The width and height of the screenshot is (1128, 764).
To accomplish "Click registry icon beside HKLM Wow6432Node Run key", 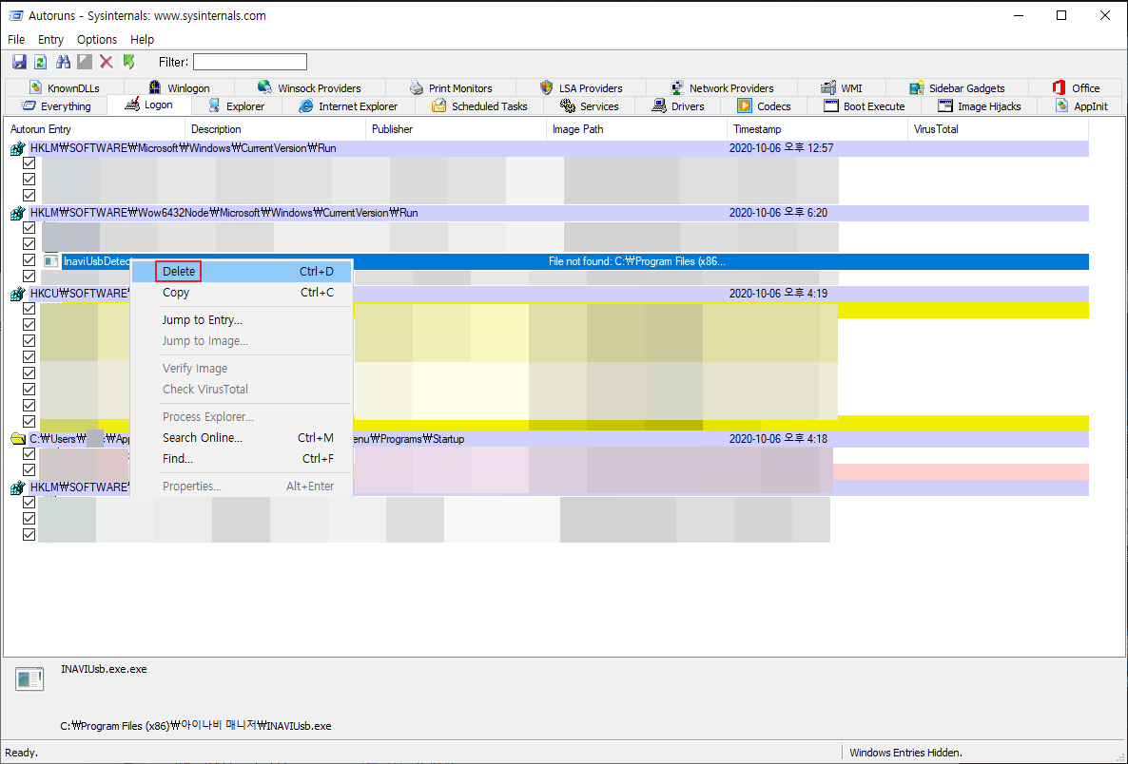I will point(18,214).
